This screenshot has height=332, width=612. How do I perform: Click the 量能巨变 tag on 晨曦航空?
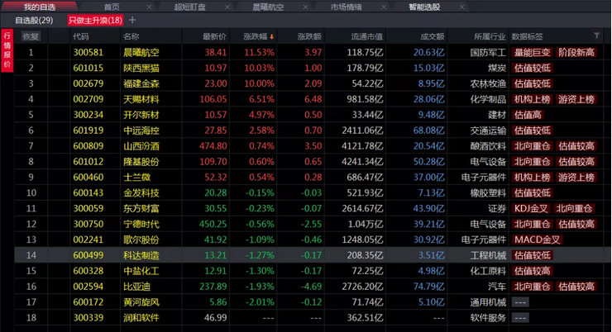(531, 51)
